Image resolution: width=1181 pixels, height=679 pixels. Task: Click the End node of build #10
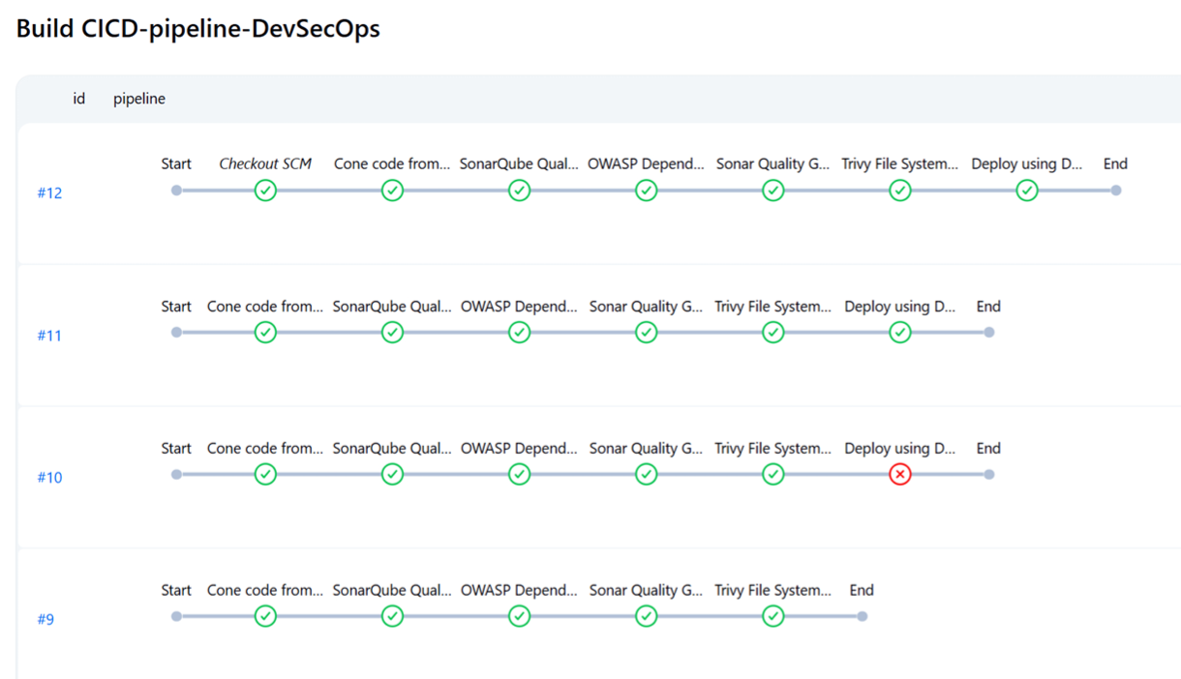(x=988, y=475)
